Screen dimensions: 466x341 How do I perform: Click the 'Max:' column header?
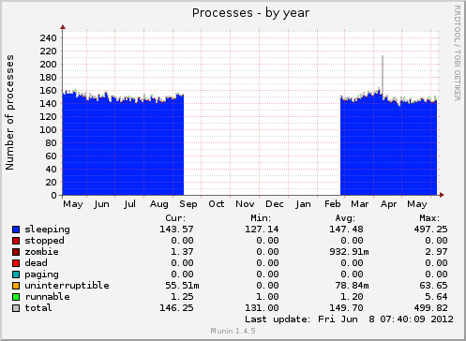point(429,218)
